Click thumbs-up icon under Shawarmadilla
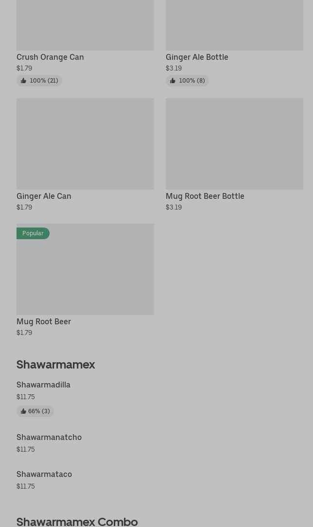This screenshot has height=527, width=313. pyautogui.click(x=23, y=411)
